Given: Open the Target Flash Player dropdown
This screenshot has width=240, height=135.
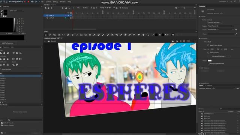Looking at the screenshot, I should tap(221, 26).
